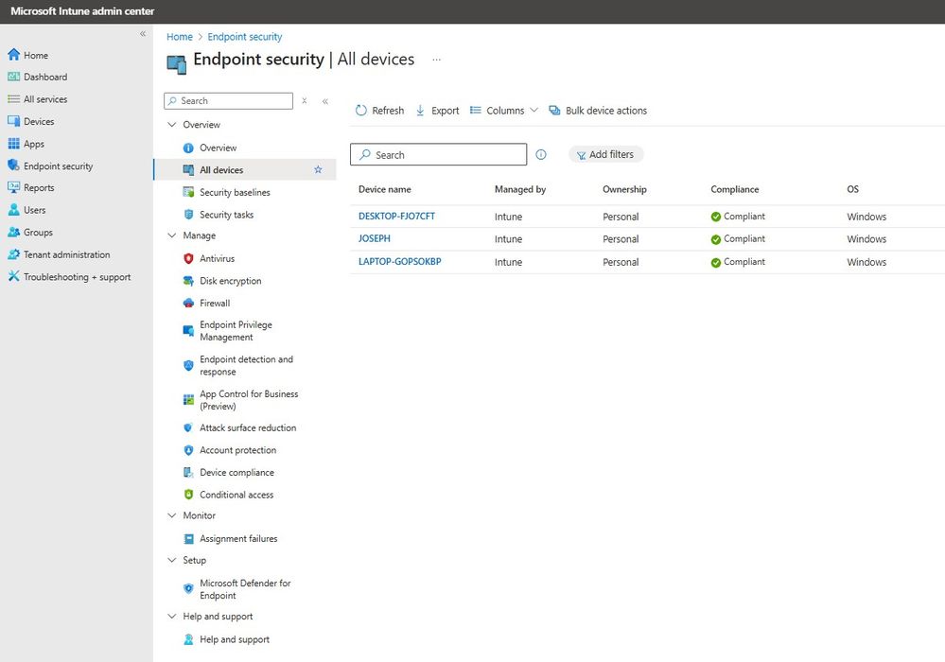
Task: Click the Groups people icon
Action: (13, 232)
